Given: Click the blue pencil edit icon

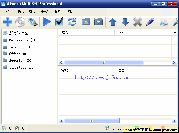Looking at the screenshot, I should coord(150,22).
